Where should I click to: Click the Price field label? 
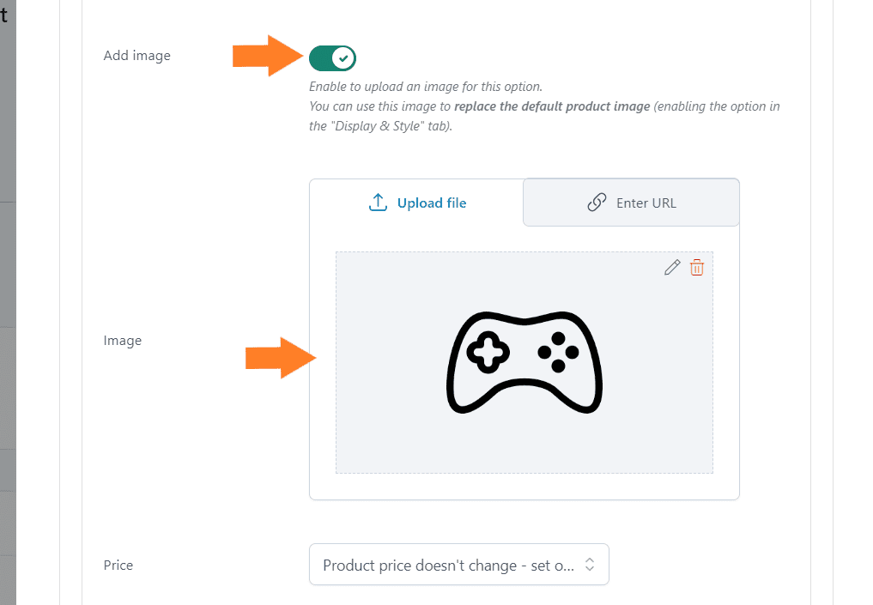118,565
